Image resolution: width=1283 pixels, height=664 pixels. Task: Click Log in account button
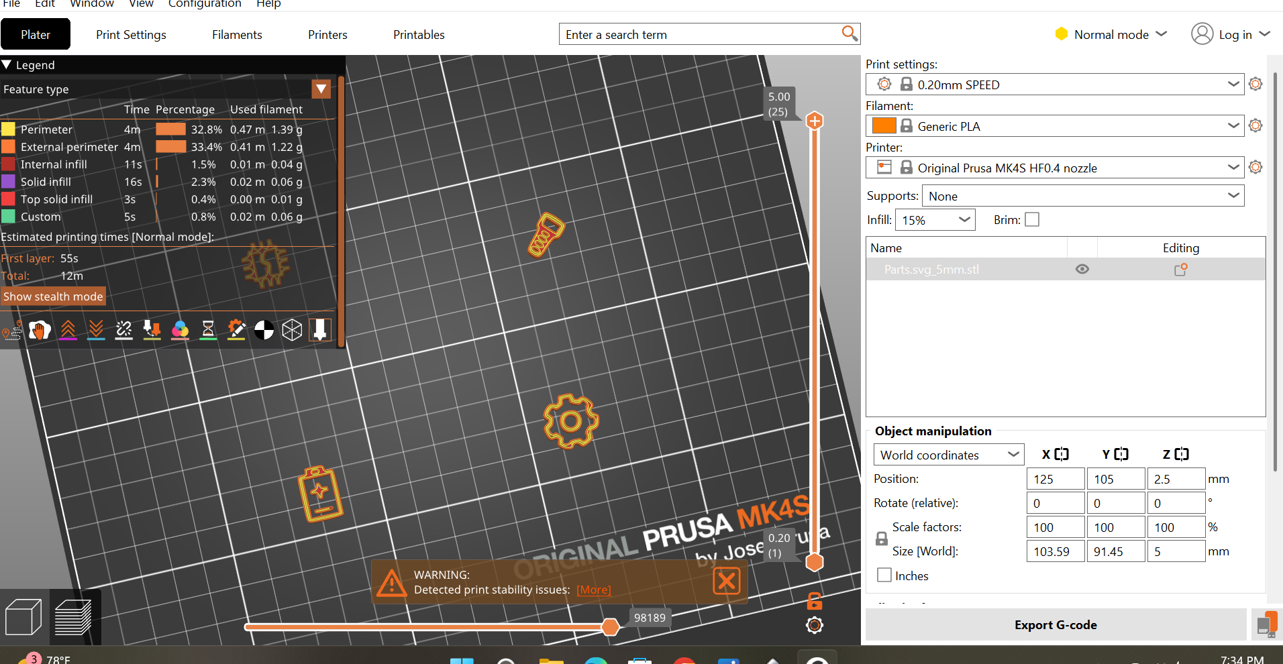click(x=1231, y=34)
